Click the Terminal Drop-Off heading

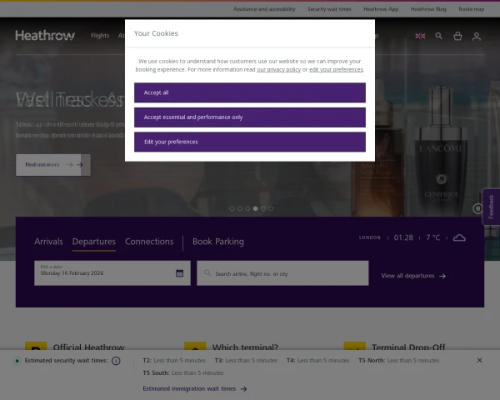pos(408,347)
